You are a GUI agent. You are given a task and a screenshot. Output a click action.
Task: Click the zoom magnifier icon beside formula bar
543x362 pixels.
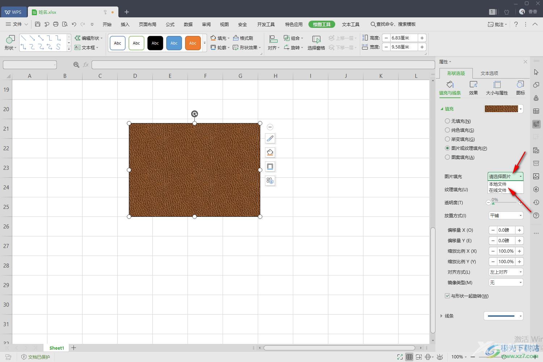(x=76, y=65)
